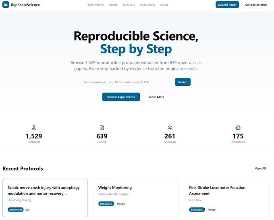Viewport: 274px width, 220px height.
Task: Click the building icon above Institutions
Action: 238,128
